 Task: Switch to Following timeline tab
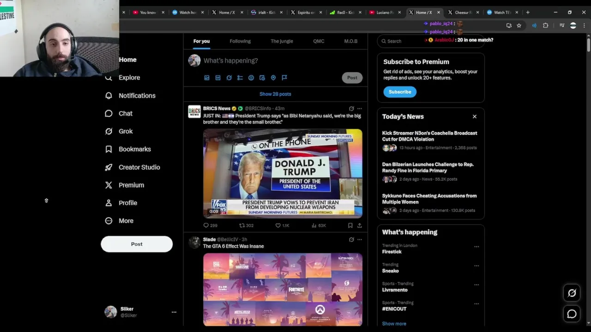(240, 41)
